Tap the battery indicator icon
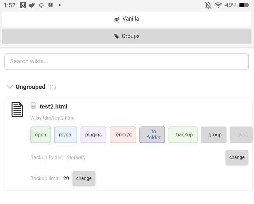This screenshot has height=204, width=254. [x=244, y=5]
